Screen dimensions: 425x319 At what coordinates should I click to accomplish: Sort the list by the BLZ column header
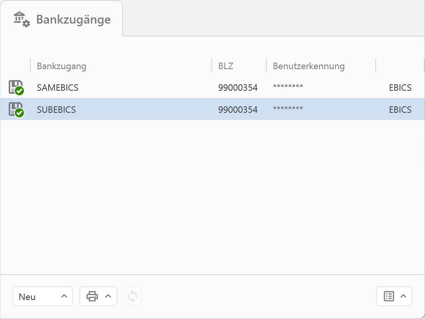point(225,66)
